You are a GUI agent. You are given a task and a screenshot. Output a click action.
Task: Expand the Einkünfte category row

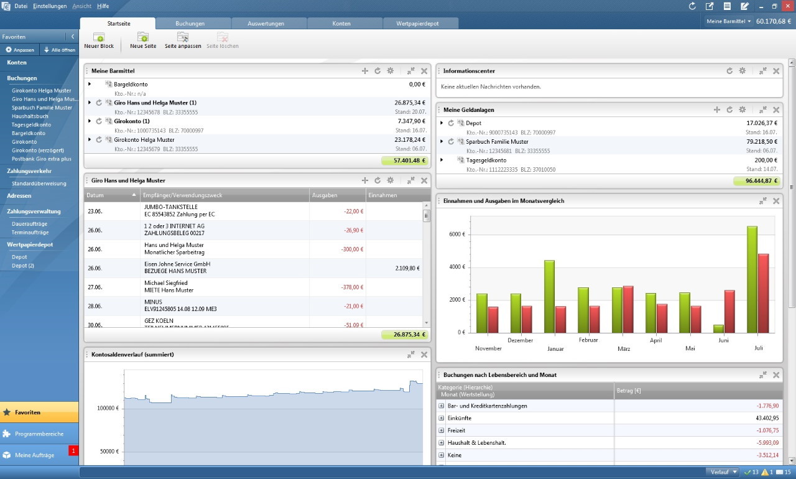(x=442, y=418)
